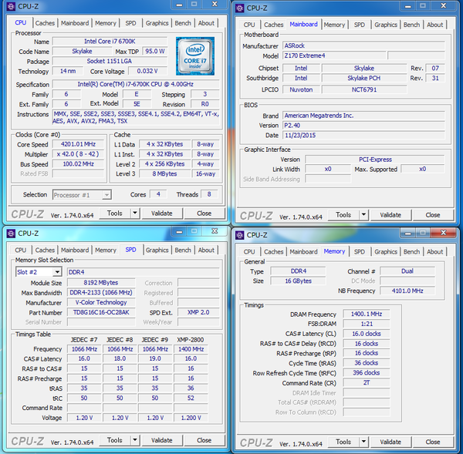
Task: Switch to CPU tab in the SPD window
Action: pyautogui.click(x=20, y=251)
